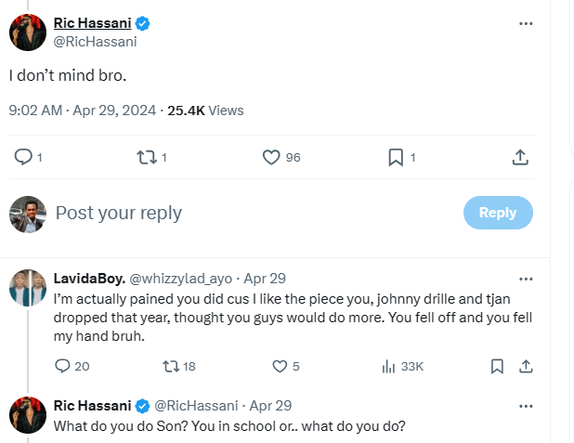Retweet LavidaBoy's comment
Viewport: 574px width, 443px height.
pyautogui.click(x=171, y=366)
